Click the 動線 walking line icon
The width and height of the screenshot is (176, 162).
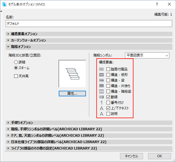[x=101, y=97]
